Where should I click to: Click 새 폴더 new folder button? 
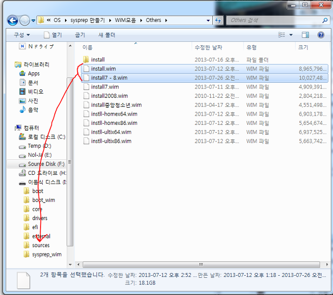107,35
